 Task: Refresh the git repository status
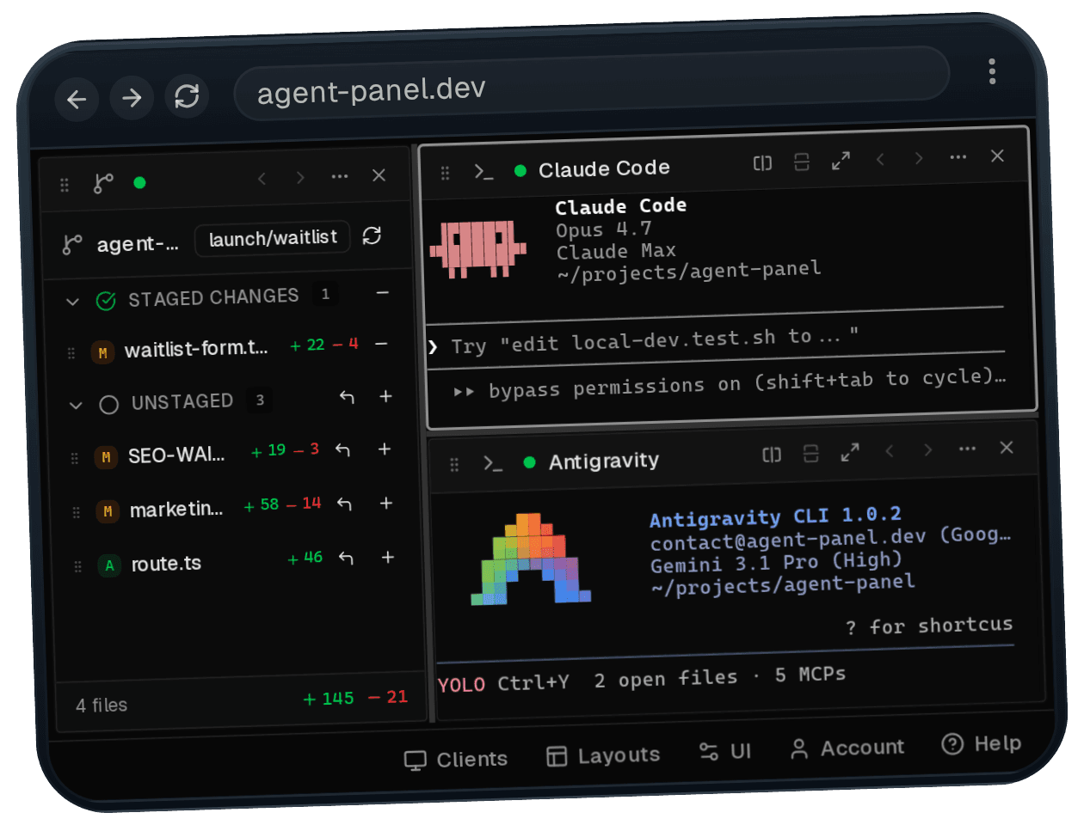[x=372, y=235]
